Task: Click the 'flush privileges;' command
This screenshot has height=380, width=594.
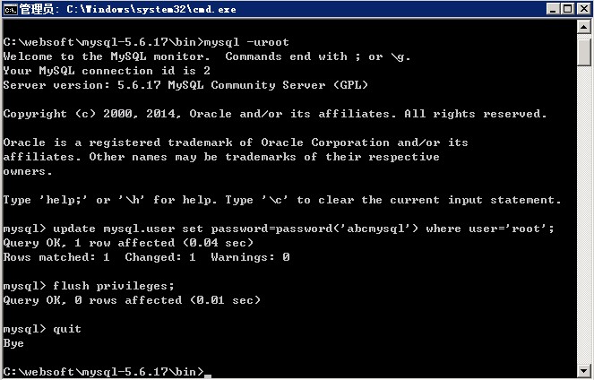Action: (99, 286)
